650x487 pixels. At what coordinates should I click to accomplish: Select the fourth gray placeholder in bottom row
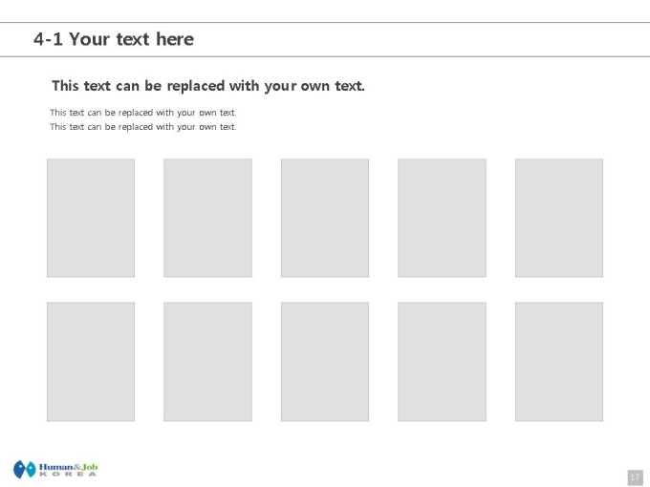pyautogui.click(x=442, y=362)
